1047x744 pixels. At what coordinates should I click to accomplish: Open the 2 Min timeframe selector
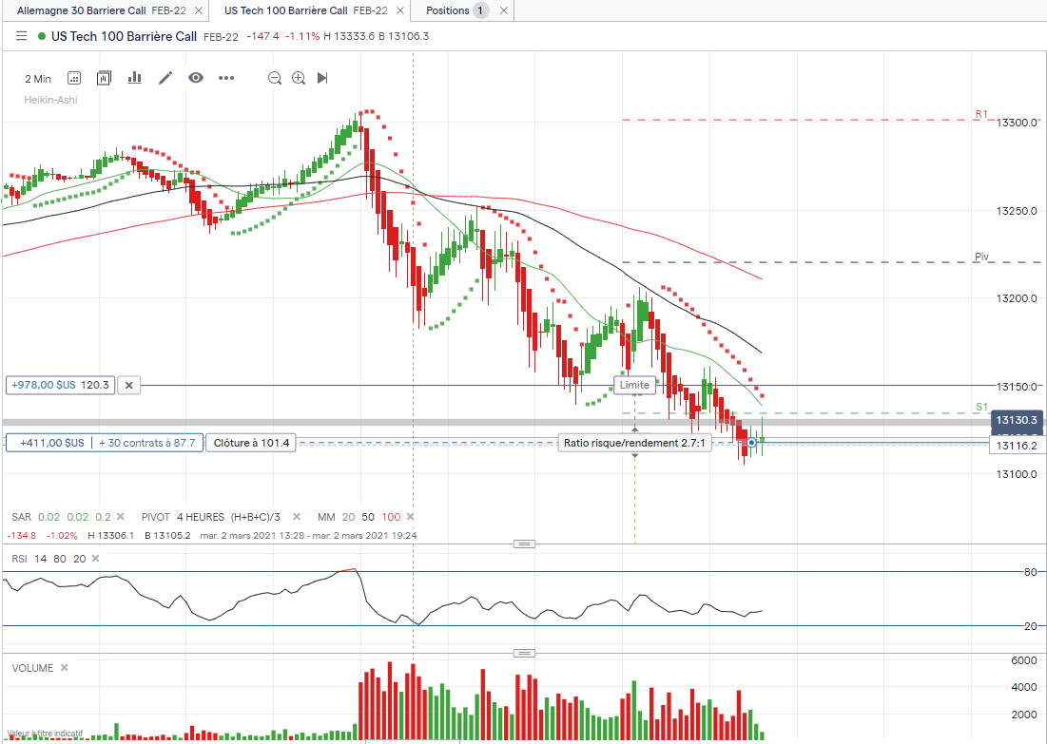(38, 79)
